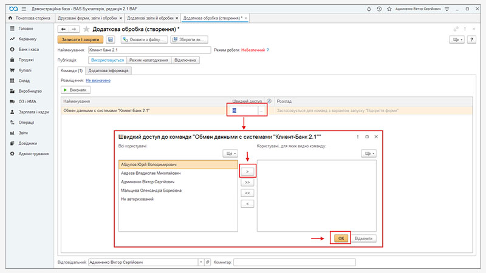Set publication to Використовується
This screenshot has width=486, height=273.
[x=106, y=60]
